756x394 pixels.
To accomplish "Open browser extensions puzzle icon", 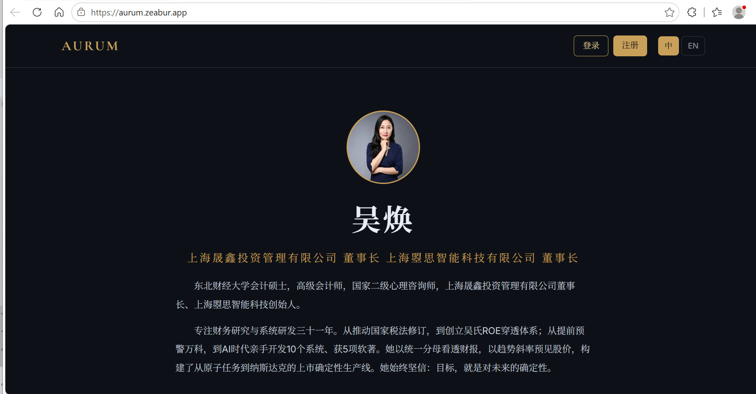I will click(x=692, y=12).
